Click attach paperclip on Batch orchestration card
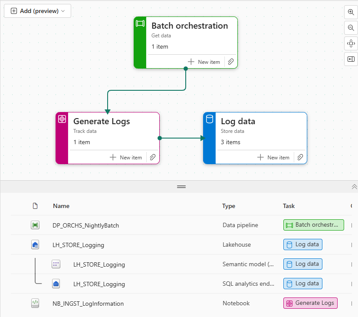The width and height of the screenshot is (358, 317). [x=231, y=62]
